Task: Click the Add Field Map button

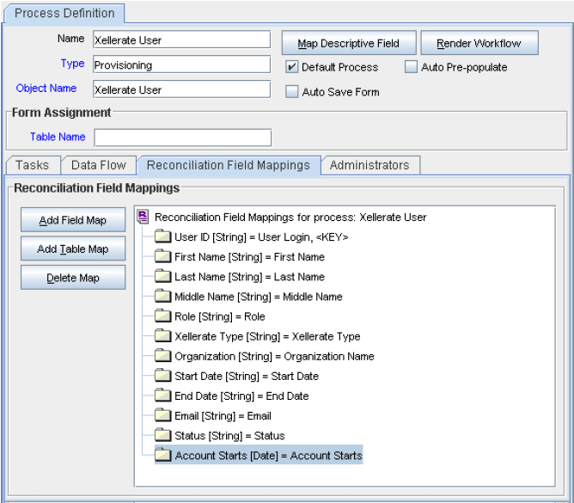Action: tap(73, 220)
